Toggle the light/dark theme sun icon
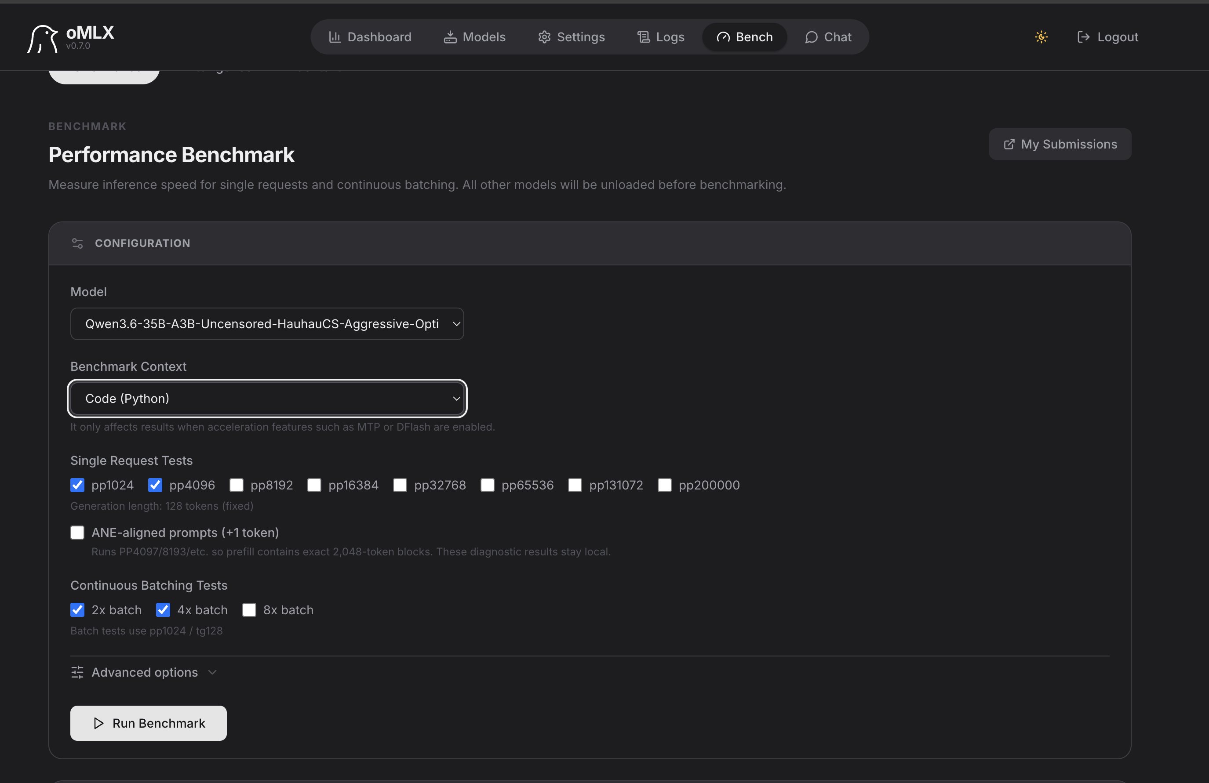 click(x=1041, y=37)
